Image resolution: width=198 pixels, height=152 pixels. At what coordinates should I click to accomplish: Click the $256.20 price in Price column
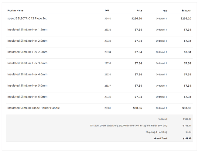click(137, 19)
